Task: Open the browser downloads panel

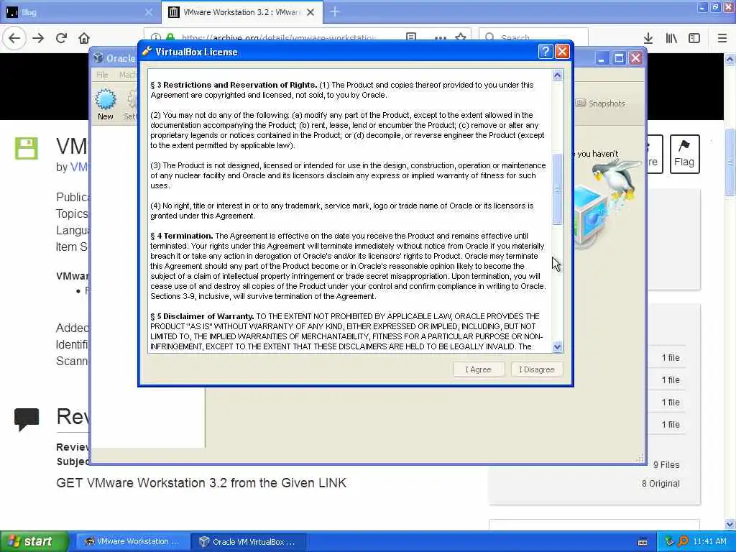Action: (648, 38)
